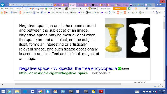Switch to the Blog... tab
This screenshot has height=94, width=167.
110,5
